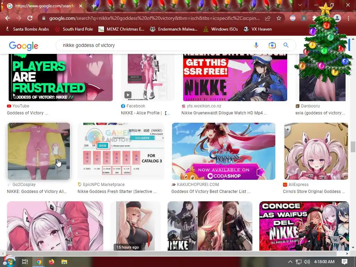Click the magnifier search button
356x267 pixels.
(286, 45)
